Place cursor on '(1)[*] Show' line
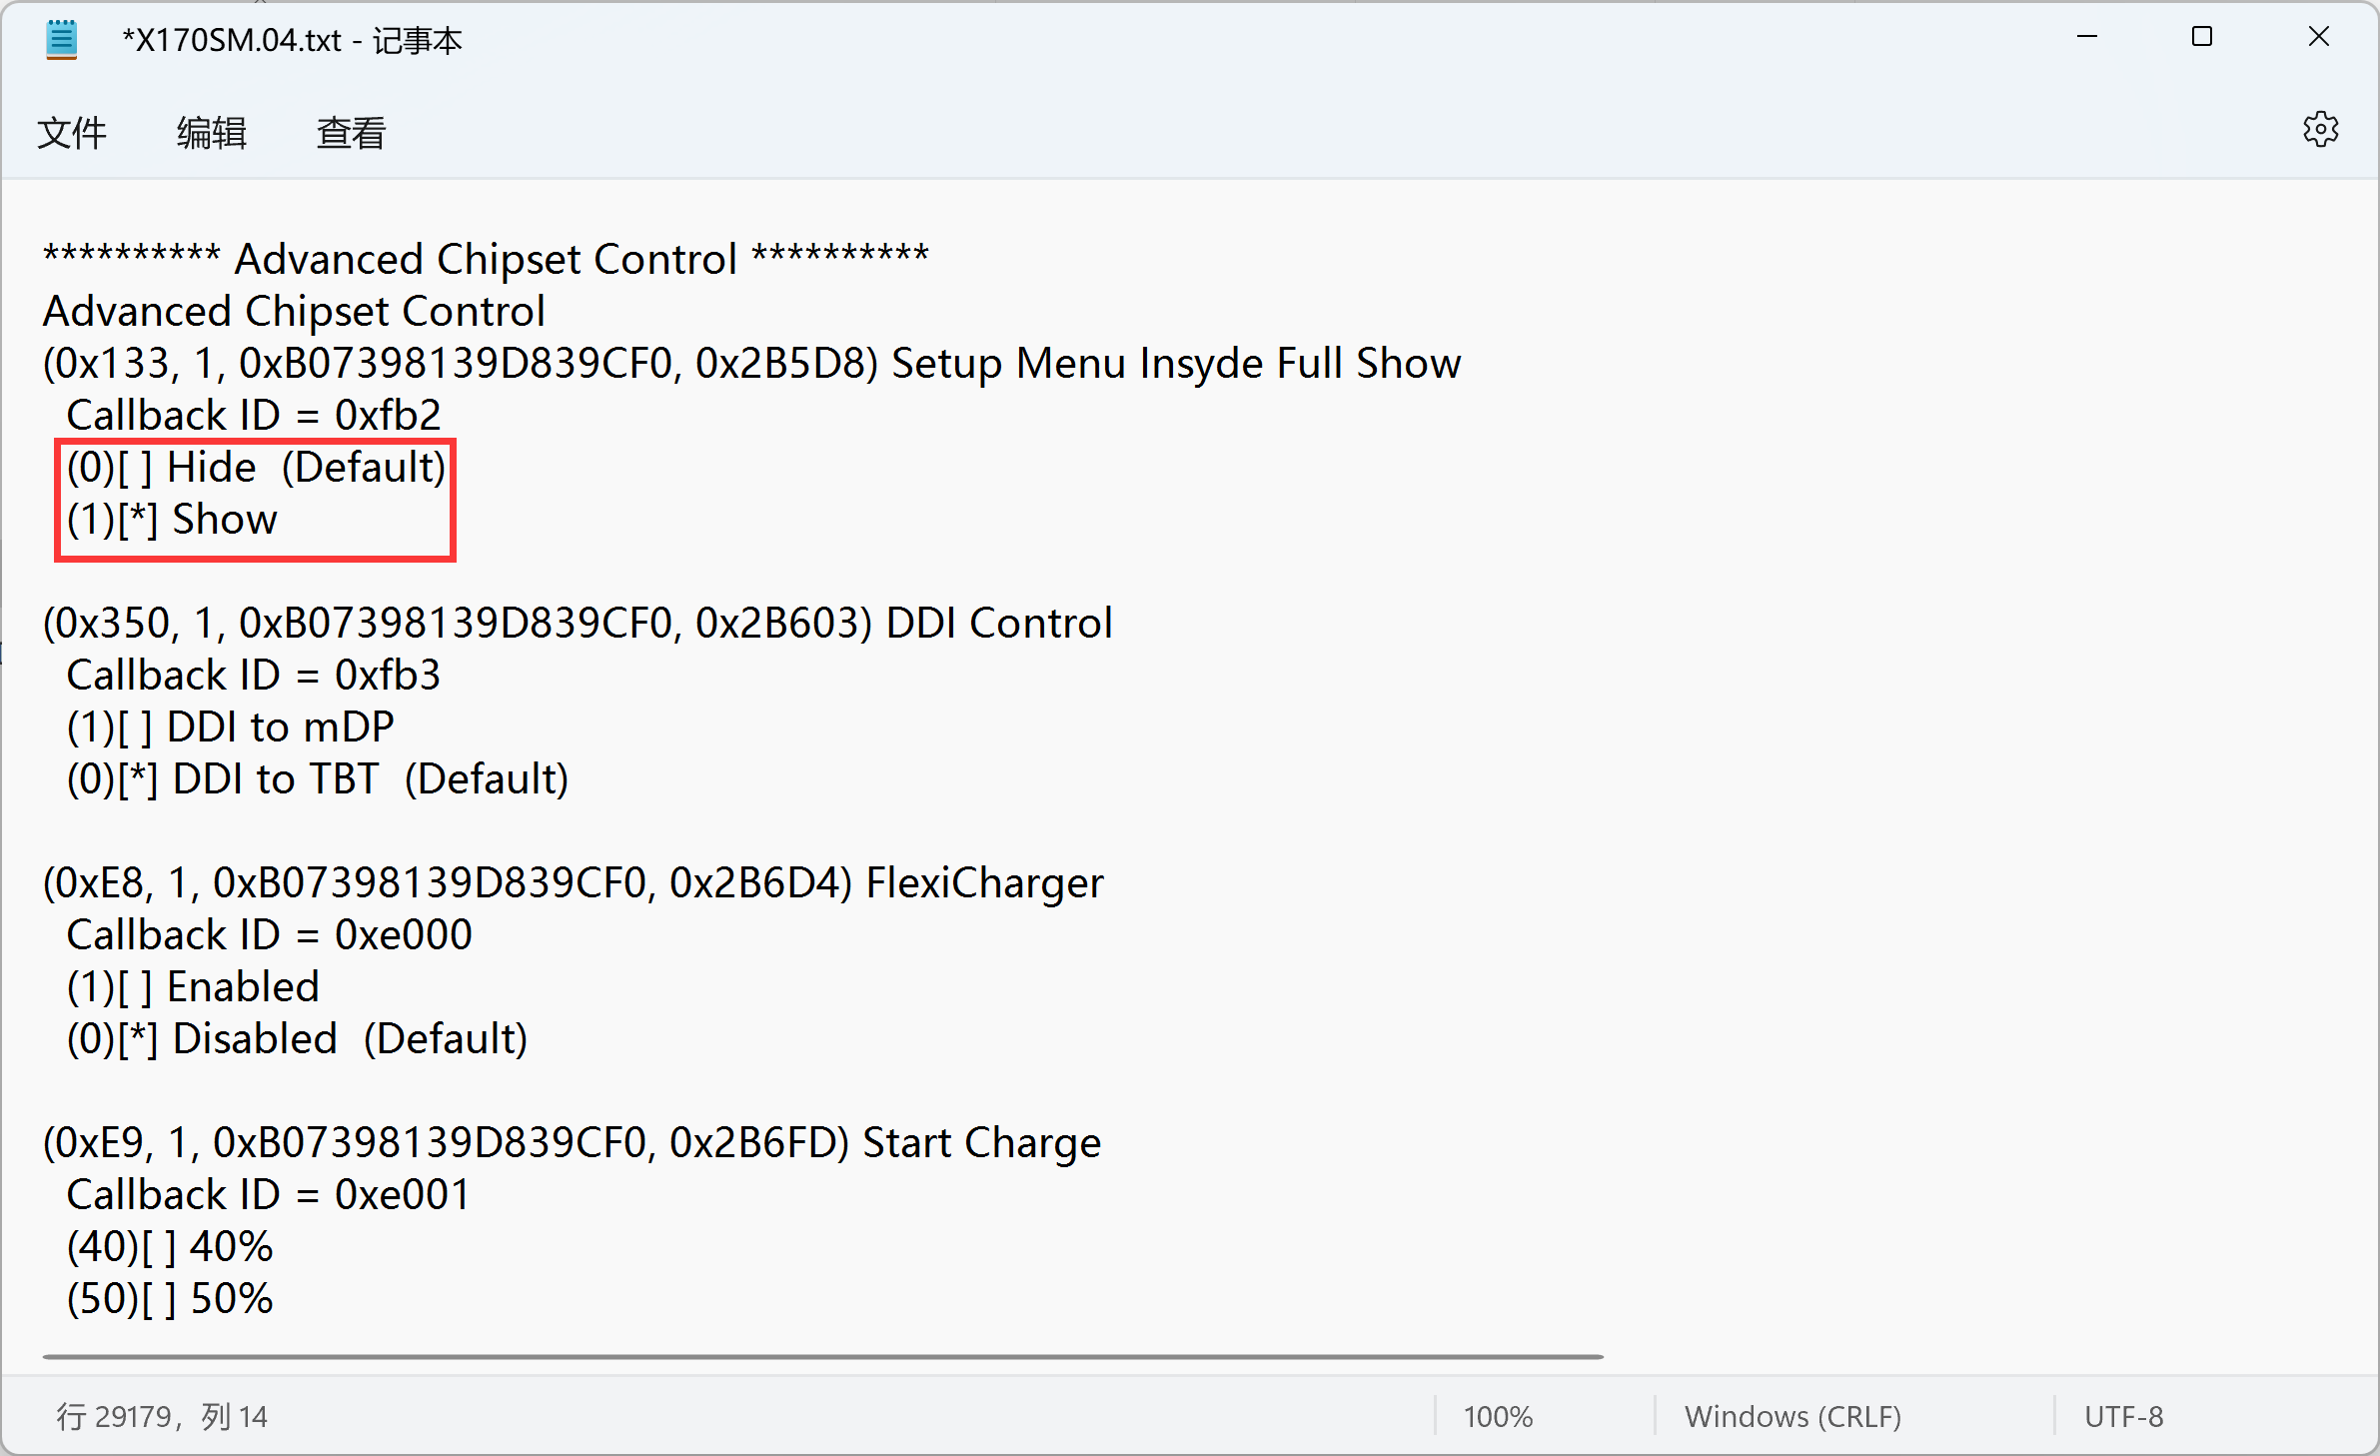Viewport: 2380px width, 1456px height. (172, 520)
